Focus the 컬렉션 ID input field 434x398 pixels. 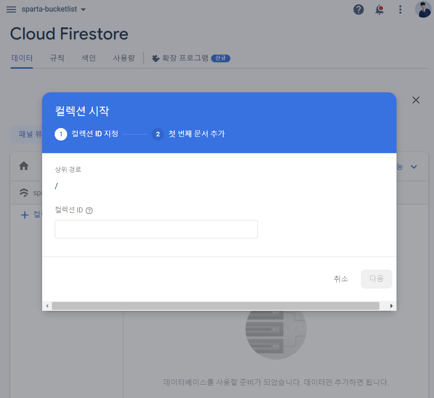point(156,229)
